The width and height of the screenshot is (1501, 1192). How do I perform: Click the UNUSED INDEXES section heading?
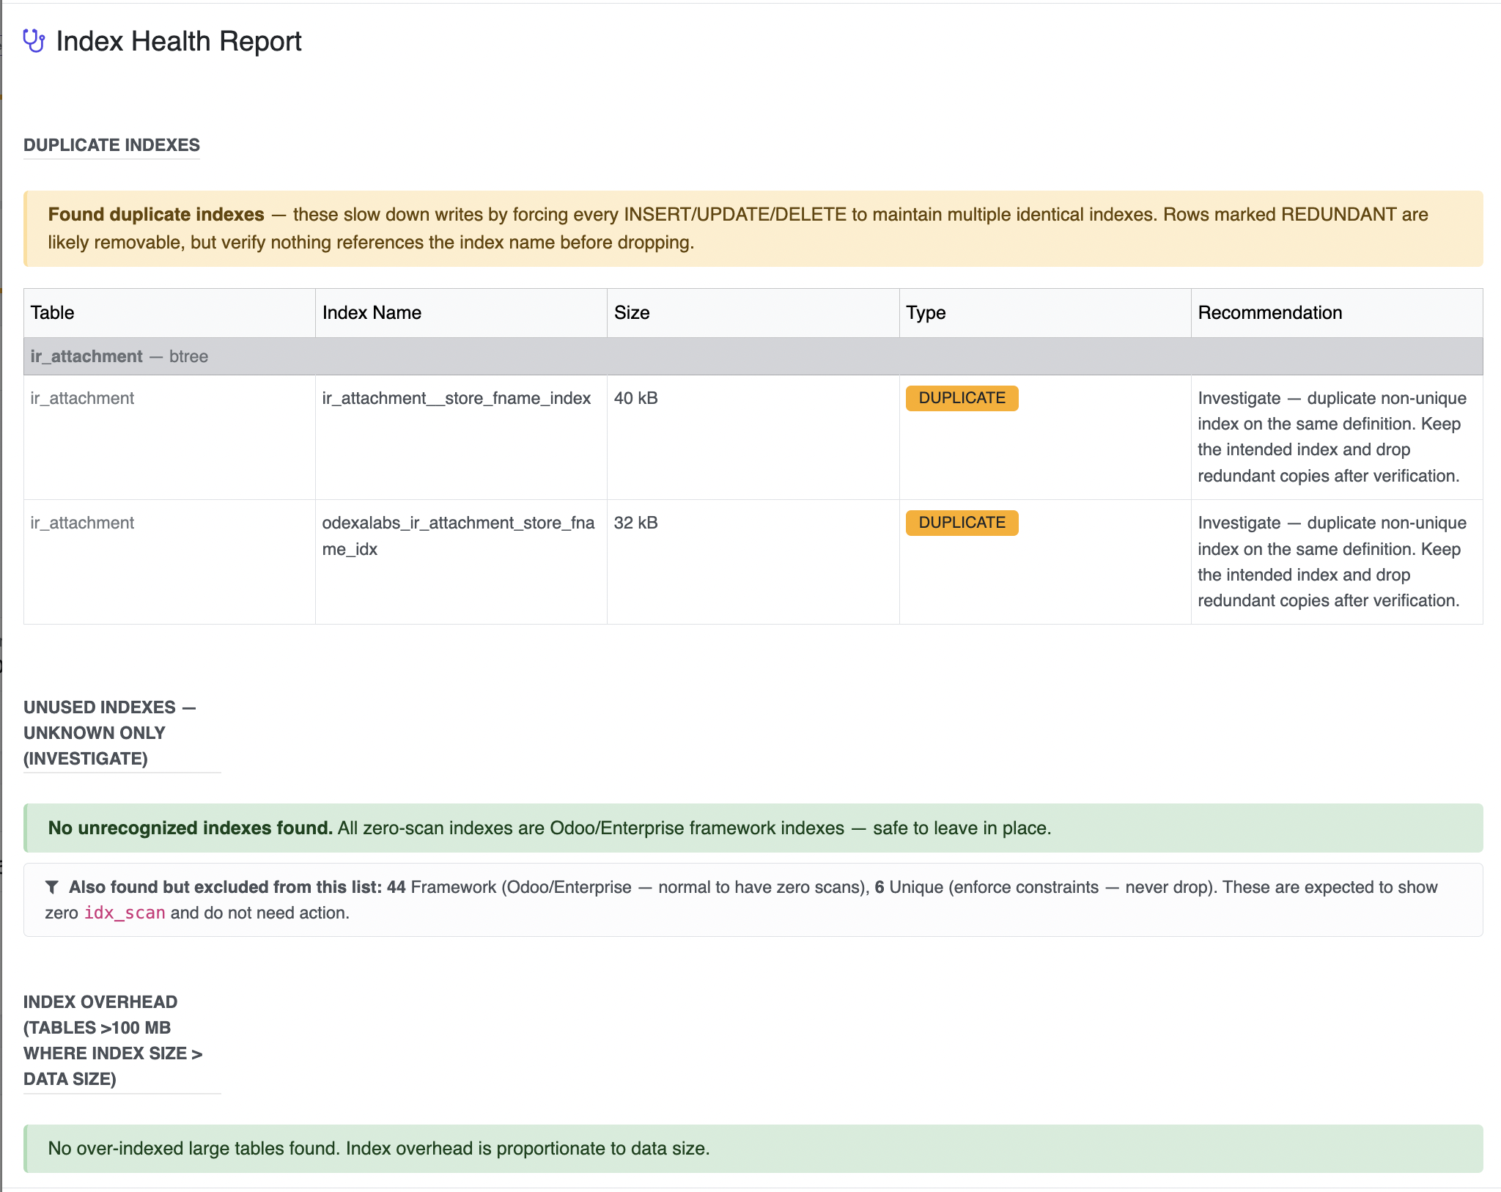[110, 733]
